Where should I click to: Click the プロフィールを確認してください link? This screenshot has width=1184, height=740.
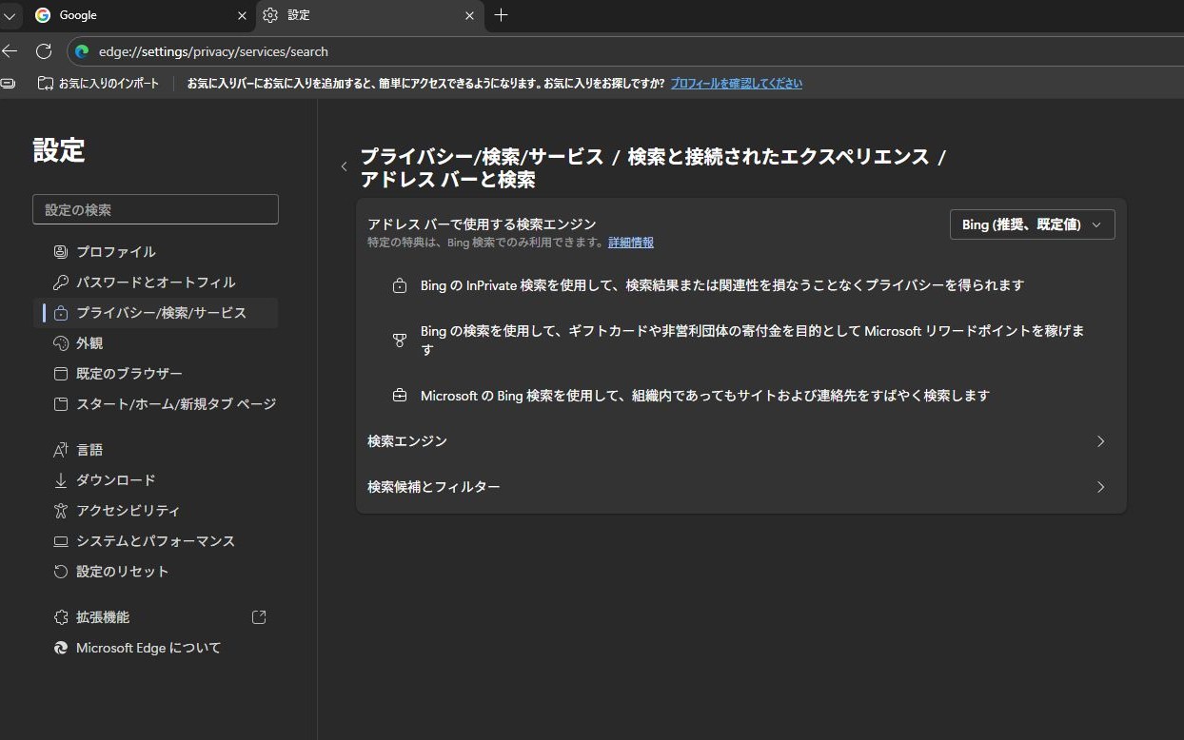click(x=736, y=84)
